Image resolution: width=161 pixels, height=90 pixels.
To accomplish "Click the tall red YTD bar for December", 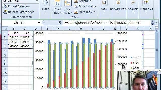I will click(x=111, y=65).
